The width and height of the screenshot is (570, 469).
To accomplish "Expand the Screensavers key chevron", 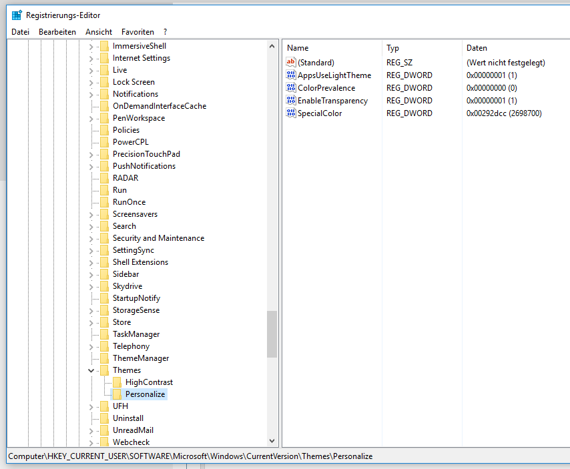I will point(91,214).
